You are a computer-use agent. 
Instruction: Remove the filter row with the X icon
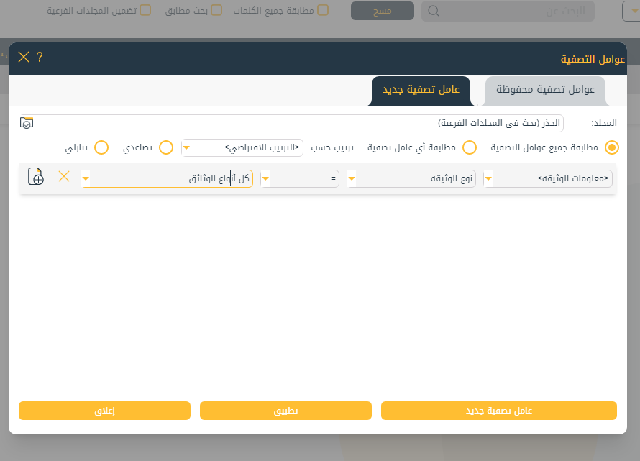pyautogui.click(x=64, y=177)
